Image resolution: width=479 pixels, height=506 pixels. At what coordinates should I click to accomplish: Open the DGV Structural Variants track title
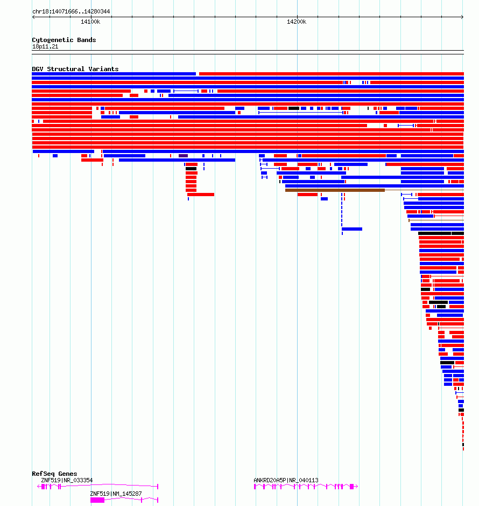point(75,69)
